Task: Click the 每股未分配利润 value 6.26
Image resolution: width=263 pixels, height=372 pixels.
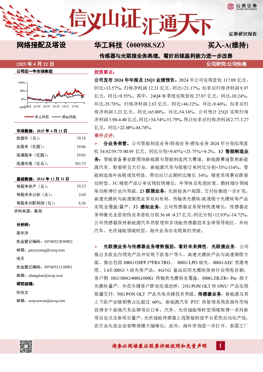Action: (82, 203)
